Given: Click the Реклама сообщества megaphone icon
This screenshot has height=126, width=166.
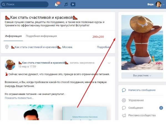Looking at the screenshot, I should pos(124,115).
